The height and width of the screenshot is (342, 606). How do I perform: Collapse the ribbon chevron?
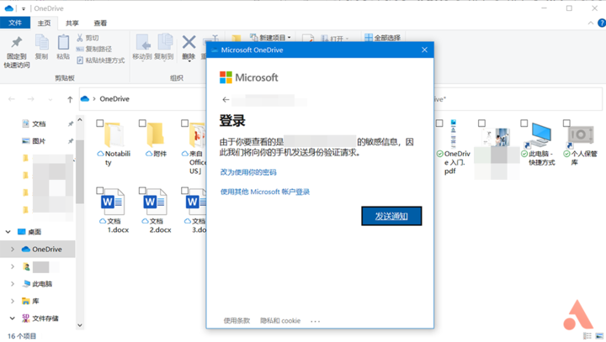591,24
